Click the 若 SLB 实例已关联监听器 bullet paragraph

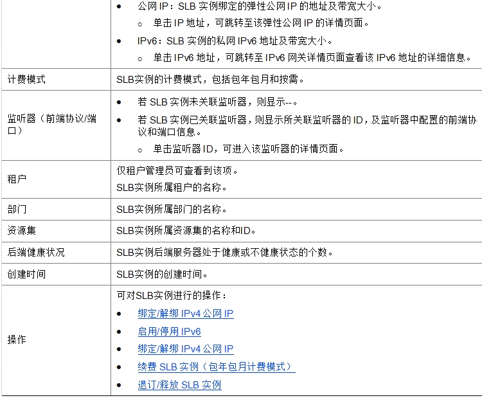307,126
